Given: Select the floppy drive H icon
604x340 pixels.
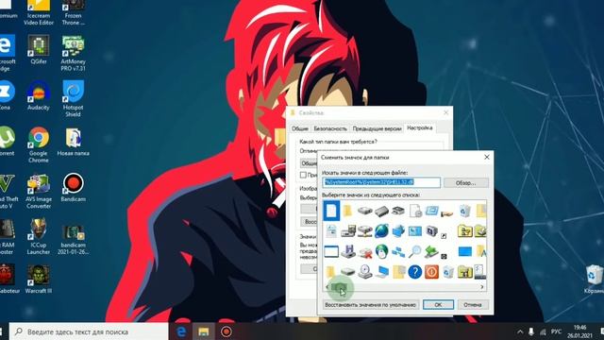Looking at the screenshot, I should [x=348, y=251].
